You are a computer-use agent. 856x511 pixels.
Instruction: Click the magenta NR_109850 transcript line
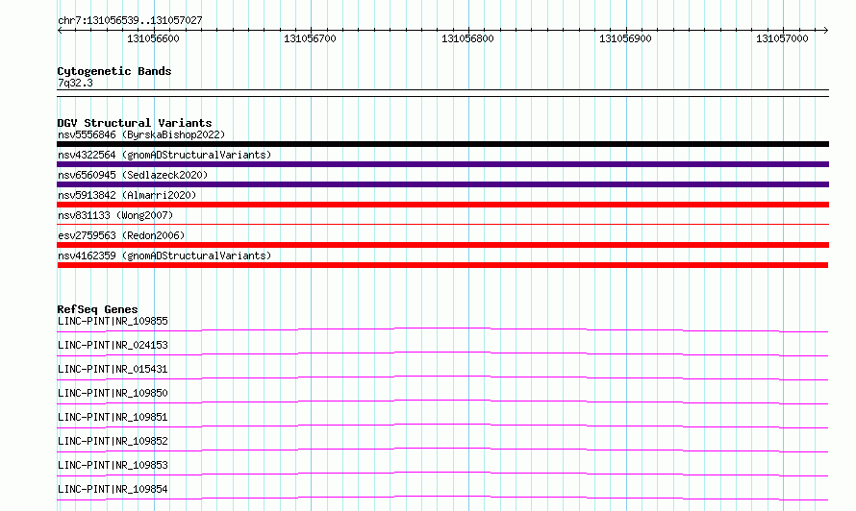(442, 401)
